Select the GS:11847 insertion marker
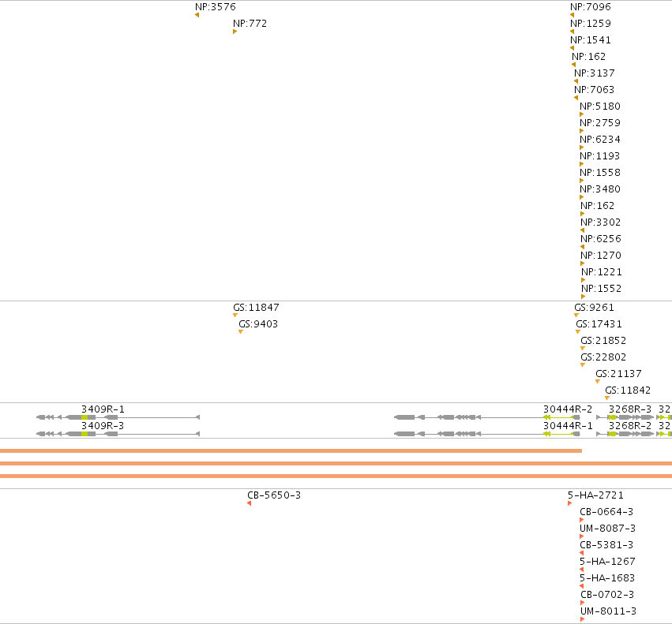Image resolution: width=672 pixels, height=624 pixels. click(235, 316)
